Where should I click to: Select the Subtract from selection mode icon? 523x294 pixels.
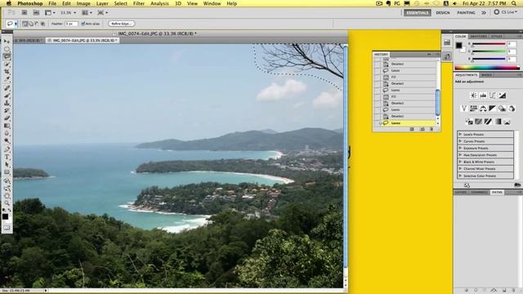click(x=37, y=24)
